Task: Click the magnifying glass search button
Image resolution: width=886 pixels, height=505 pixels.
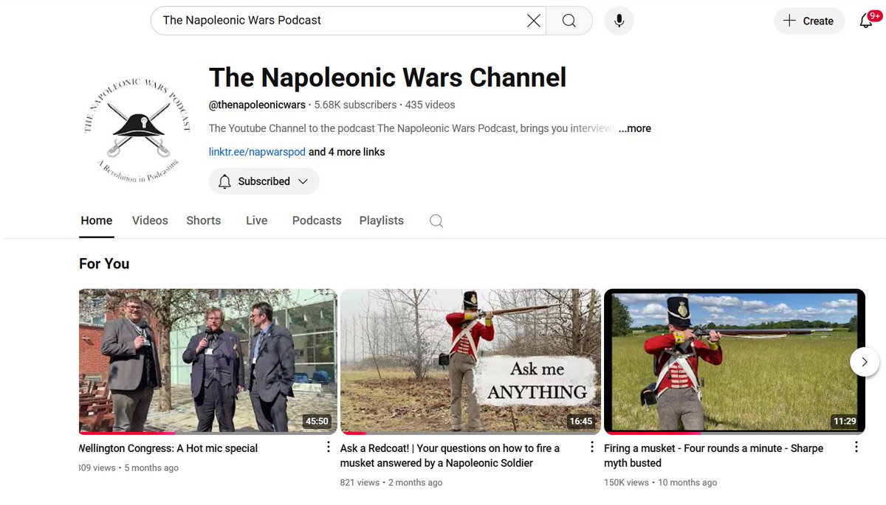Action: (x=569, y=21)
